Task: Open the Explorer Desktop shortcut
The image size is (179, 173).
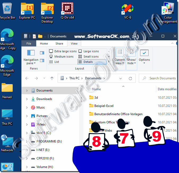Action: (x=47, y=12)
